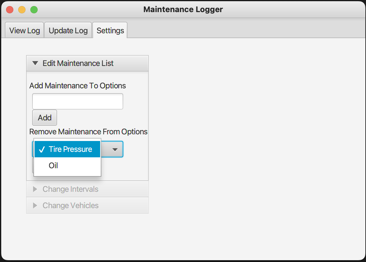Click the yellow minimize icon
This screenshot has height=262, width=366.
[22, 9]
